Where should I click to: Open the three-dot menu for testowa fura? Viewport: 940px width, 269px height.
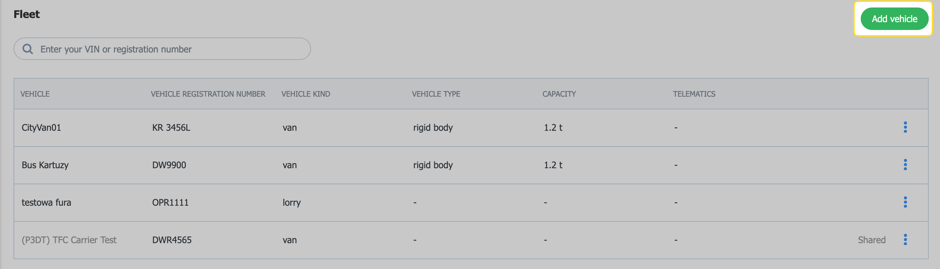coord(905,202)
